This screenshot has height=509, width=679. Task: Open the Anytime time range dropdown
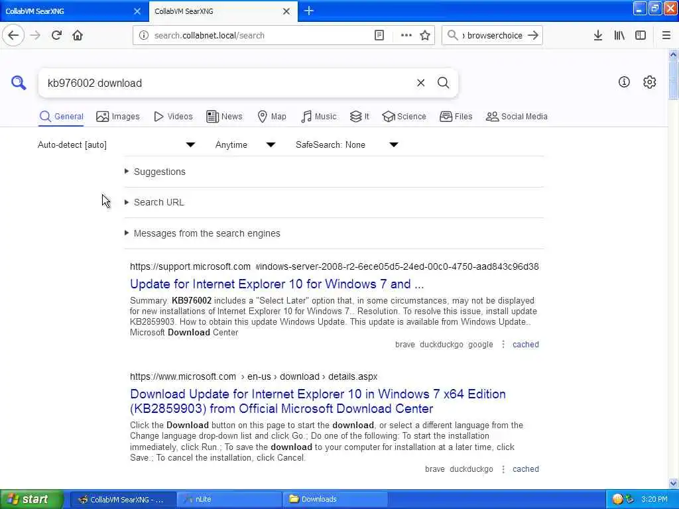pos(245,145)
